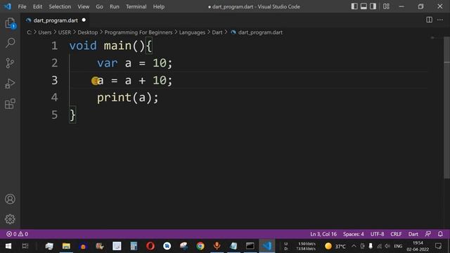This screenshot has width=450, height=253.
Task: Open the View menu
Action: pyautogui.click(x=83, y=6)
